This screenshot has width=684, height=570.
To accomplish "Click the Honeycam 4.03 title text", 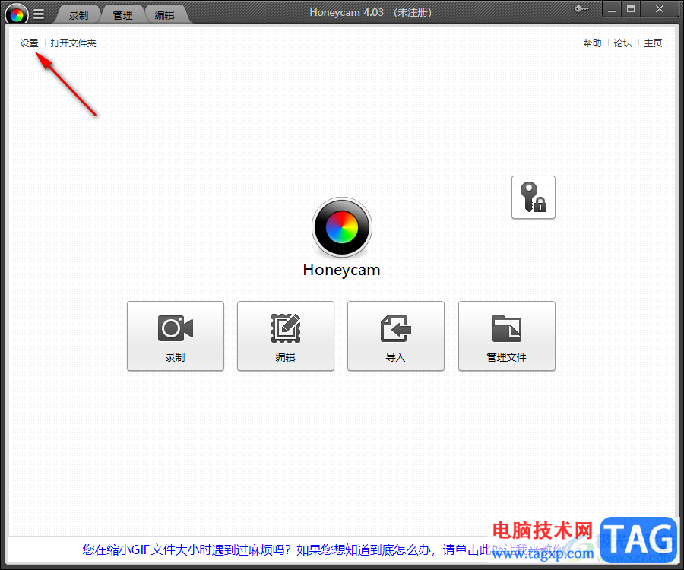I will 347,13.
